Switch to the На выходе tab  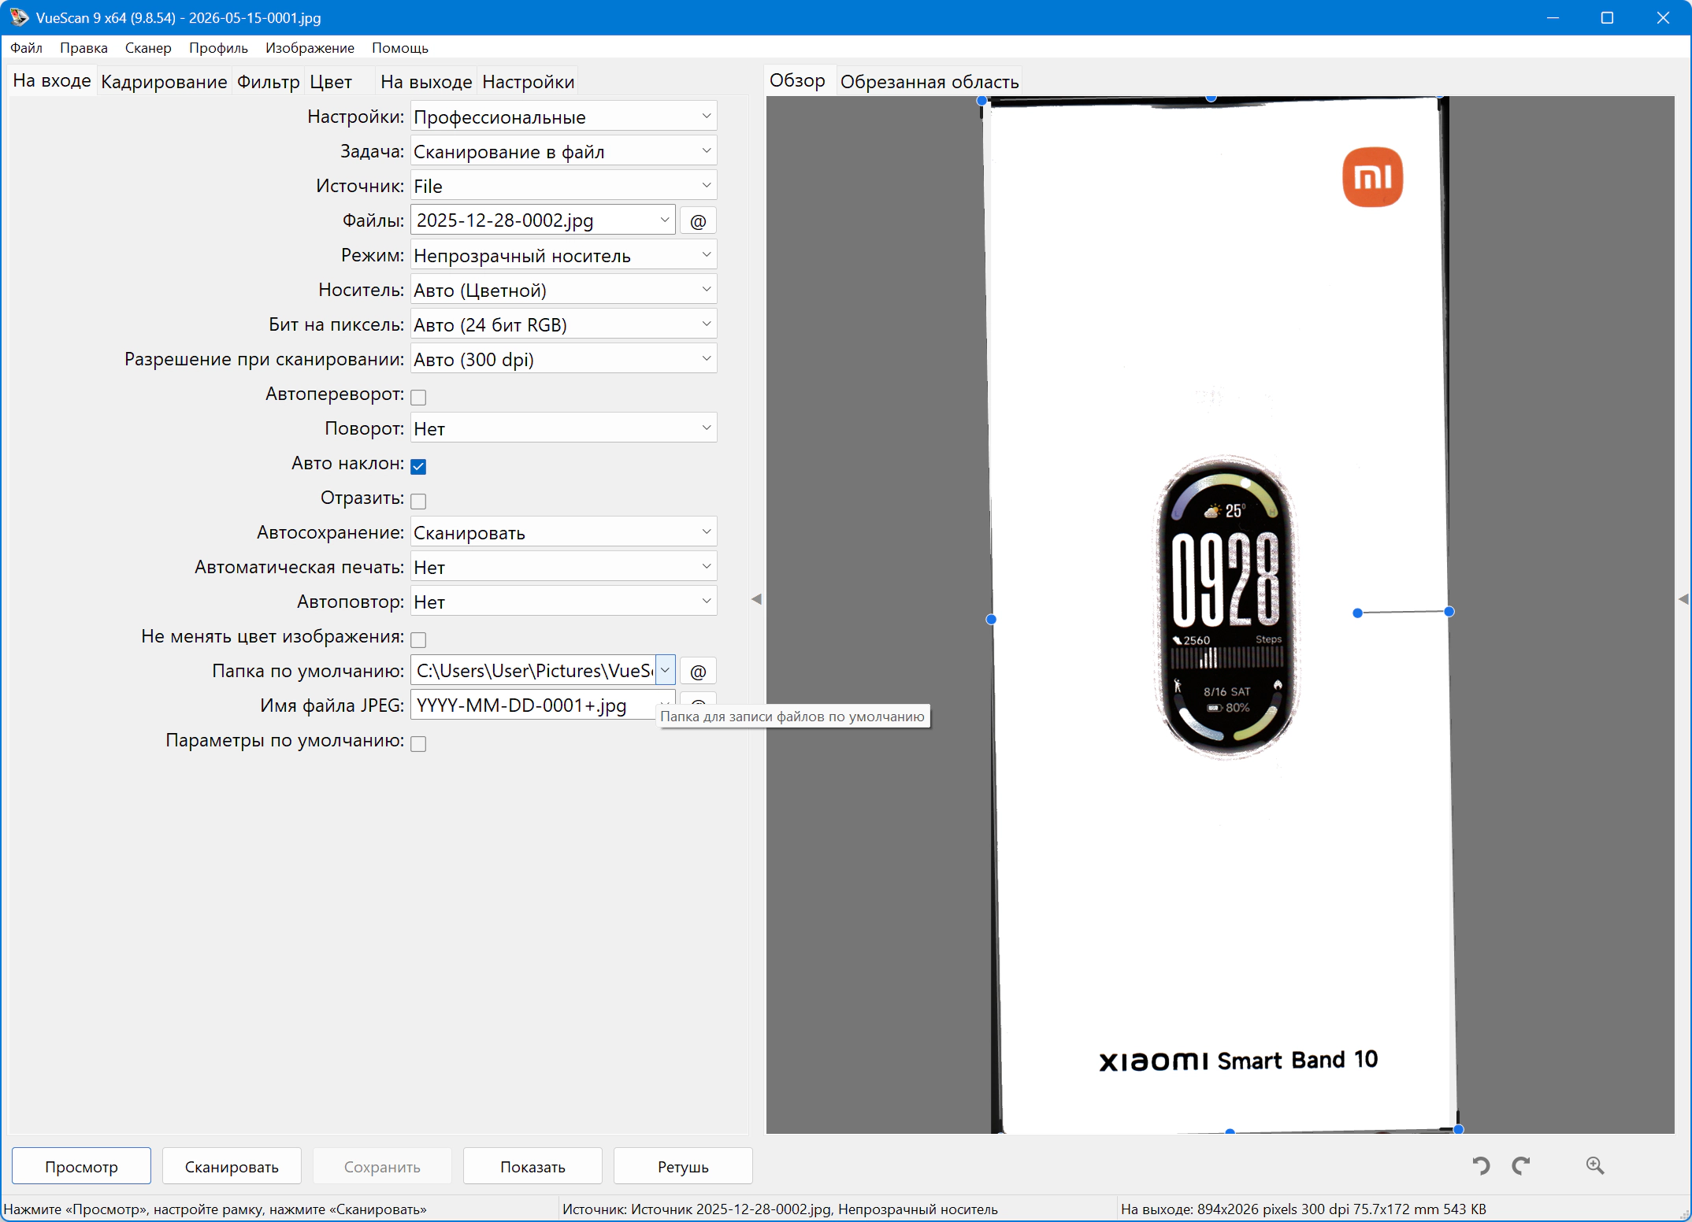click(x=426, y=82)
